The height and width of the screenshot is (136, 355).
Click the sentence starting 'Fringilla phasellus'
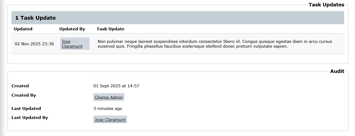click(x=207, y=46)
